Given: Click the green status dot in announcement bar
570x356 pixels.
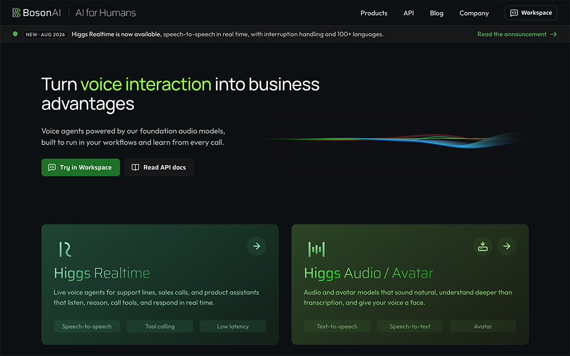Looking at the screenshot, I should [15, 34].
